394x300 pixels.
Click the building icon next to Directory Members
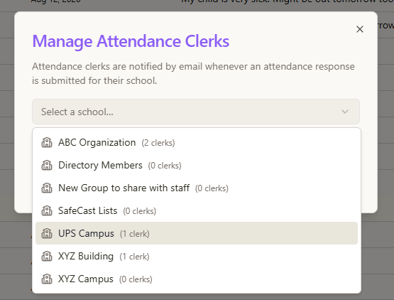click(x=47, y=166)
